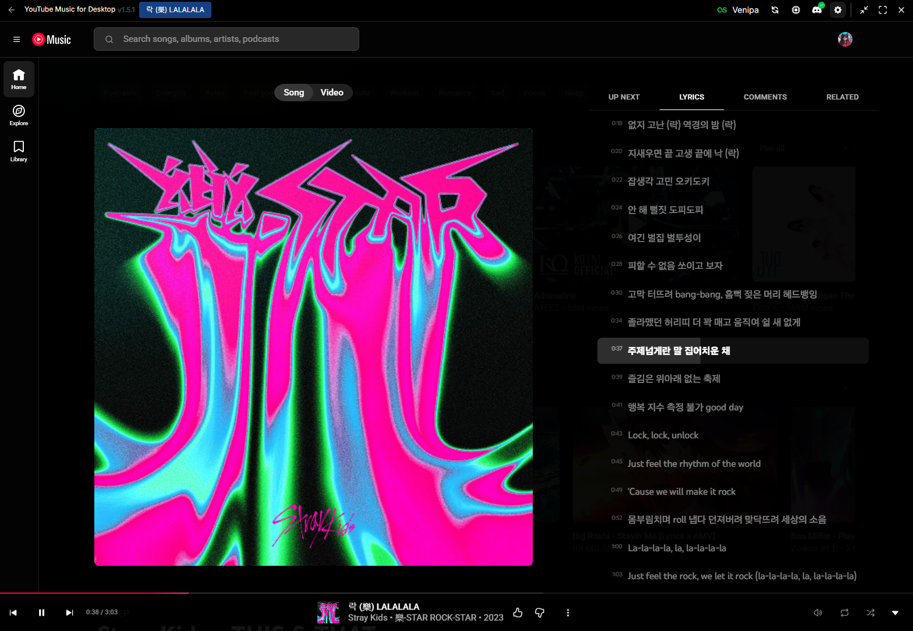
Task: Click the mini player collapse icon
Action: coord(864,10)
